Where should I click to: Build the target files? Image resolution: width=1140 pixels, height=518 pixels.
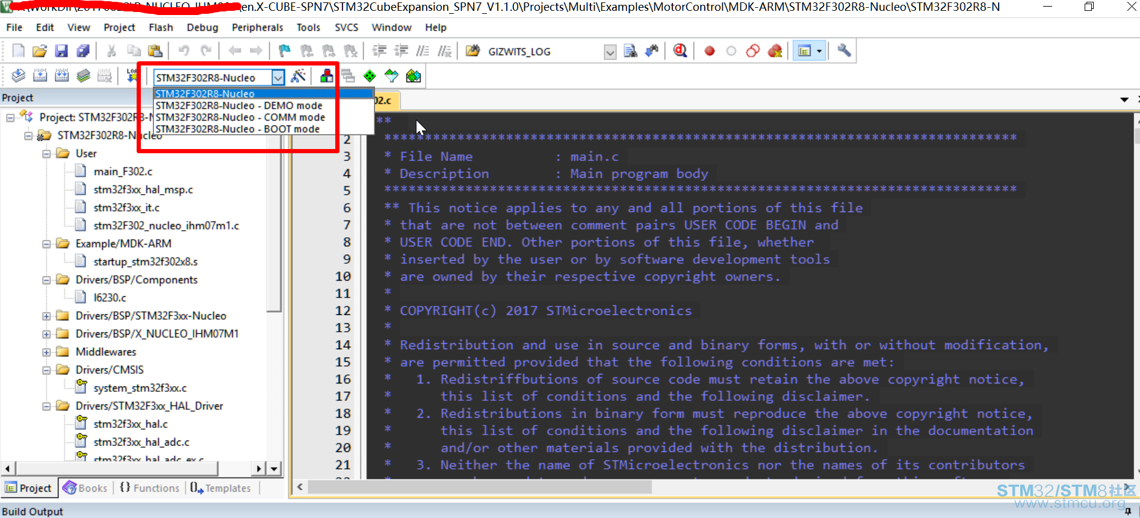pyautogui.click(x=40, y=76)
